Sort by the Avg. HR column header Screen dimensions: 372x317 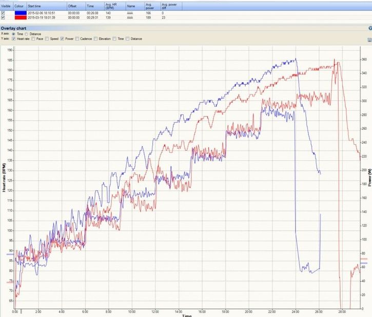pyautogui.click(x=112, y=6)
